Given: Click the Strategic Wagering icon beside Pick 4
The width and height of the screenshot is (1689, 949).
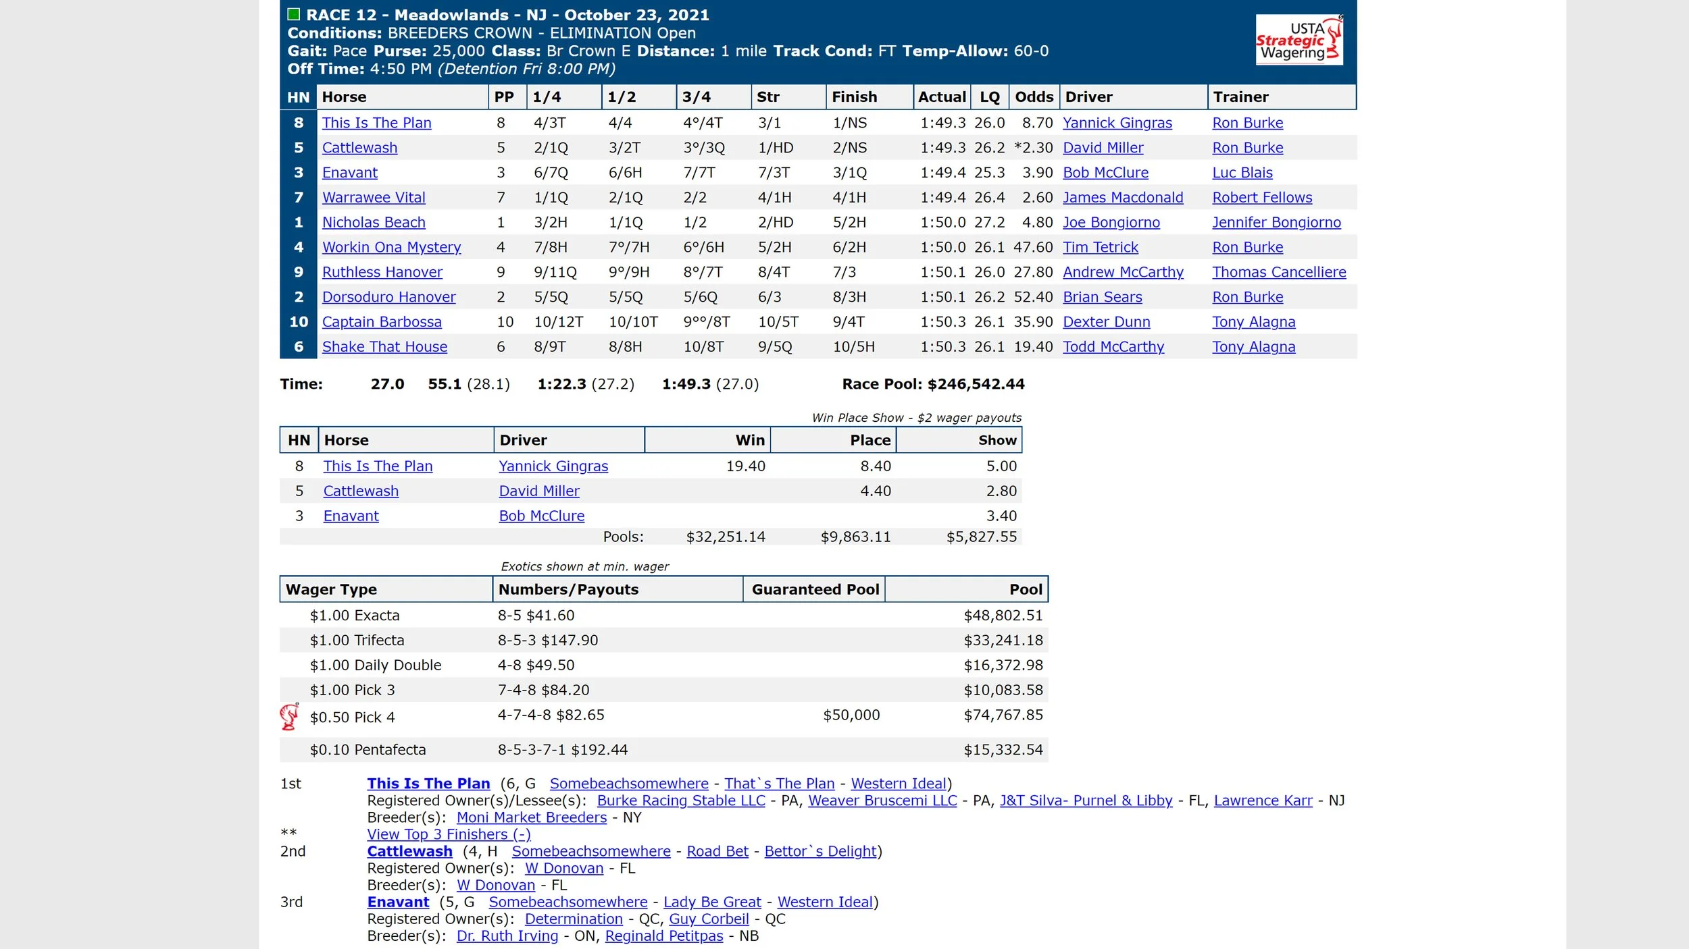Looking at the screenshot, I should click(x=290, y=716).
